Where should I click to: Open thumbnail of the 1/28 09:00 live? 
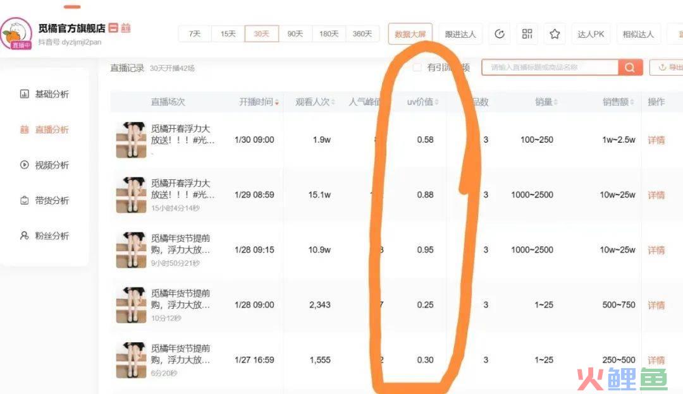tap(131, 305)
